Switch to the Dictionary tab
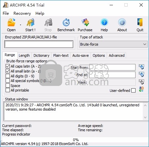The height and width of the screenshot is (147, 149). pyautogui.click(x=41, y=55)
